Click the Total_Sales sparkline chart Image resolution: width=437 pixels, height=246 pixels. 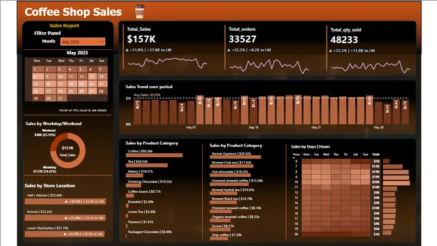tap(167, 63)
